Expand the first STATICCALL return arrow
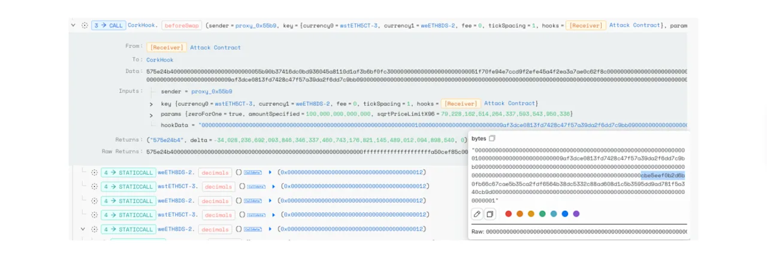The width and height of the screenshot is (767, 261). click(270, 172)
